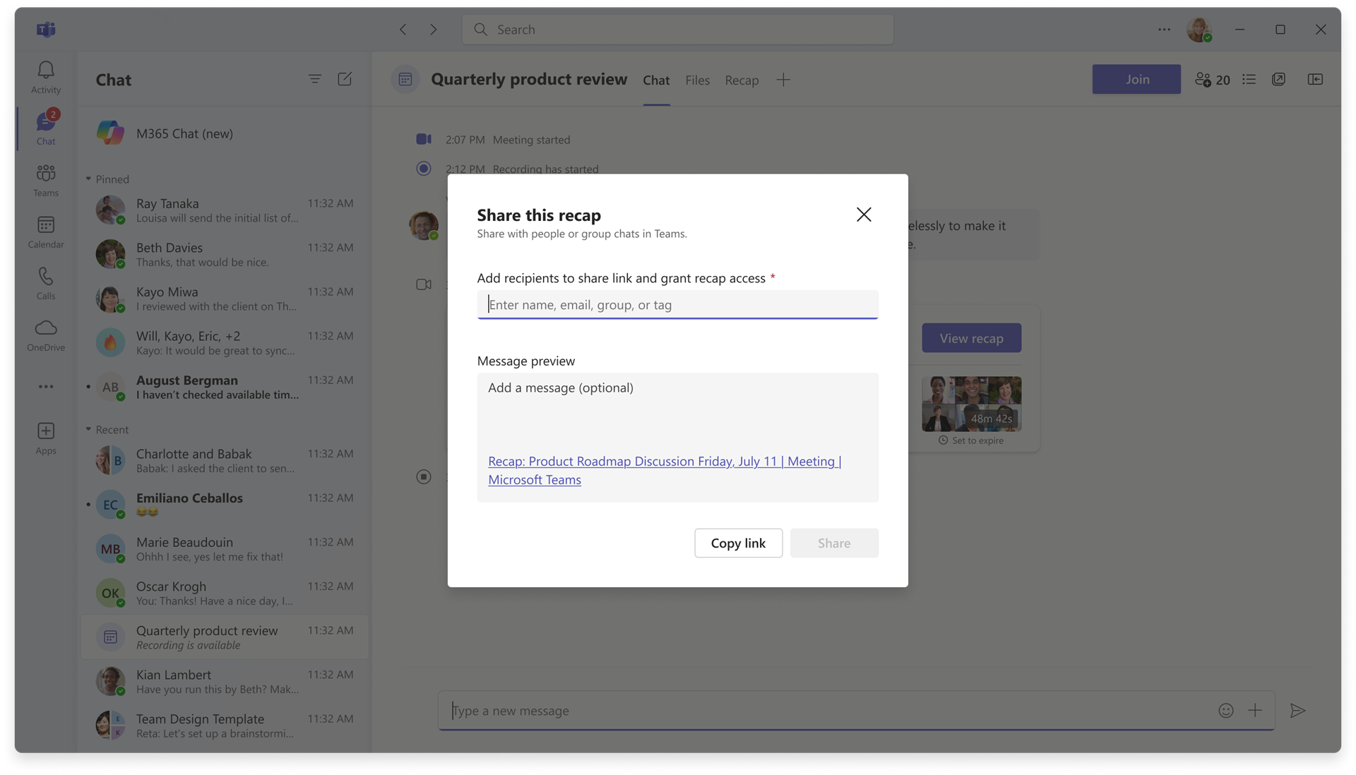Send the typed message

click(1299, 711)
